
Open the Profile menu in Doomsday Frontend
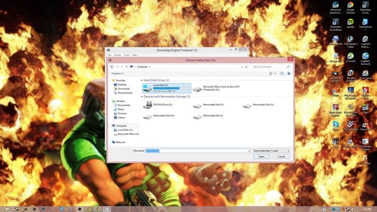[117, 55]
